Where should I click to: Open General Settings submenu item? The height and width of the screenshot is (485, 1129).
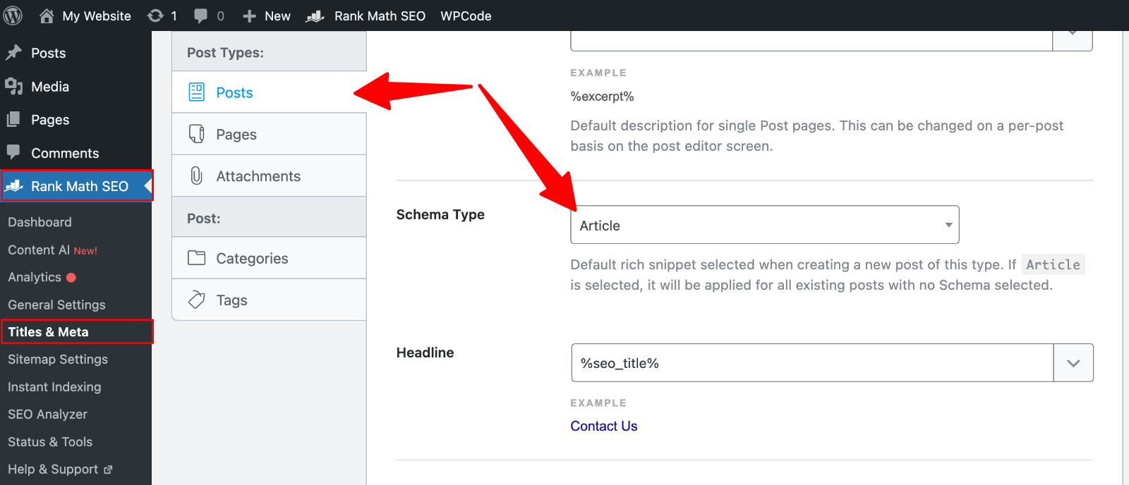click(56, 305)
